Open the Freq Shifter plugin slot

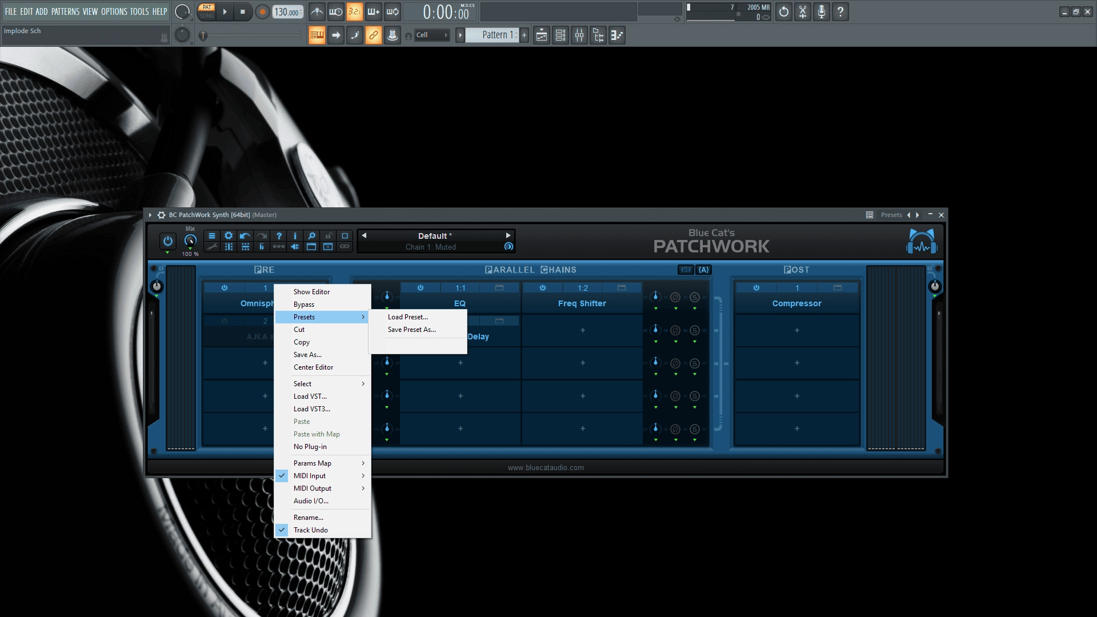[582, 303]
